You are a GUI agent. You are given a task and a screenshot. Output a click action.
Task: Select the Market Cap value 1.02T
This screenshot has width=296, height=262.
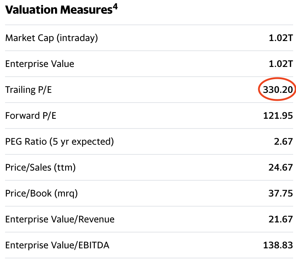[x=281, y=38]
